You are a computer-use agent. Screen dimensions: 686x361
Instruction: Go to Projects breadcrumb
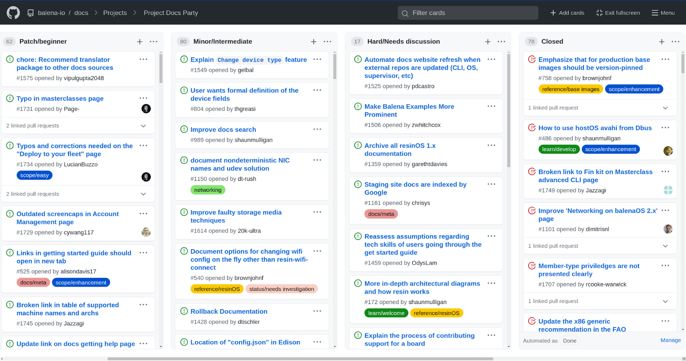pyautogui.click(x=115, y=13)
